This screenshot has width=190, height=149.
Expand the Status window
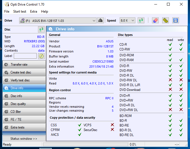24,139
